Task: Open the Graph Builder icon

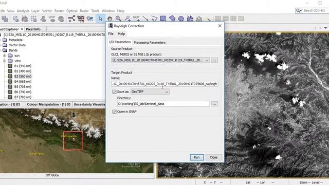Action: point(71,18)
